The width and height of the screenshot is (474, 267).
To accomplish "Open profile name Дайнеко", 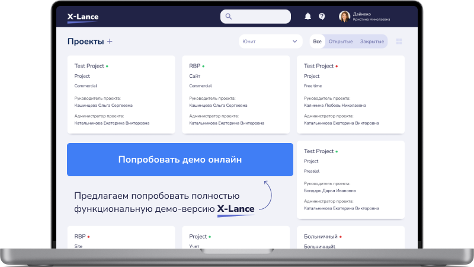I will pos(362,14).
